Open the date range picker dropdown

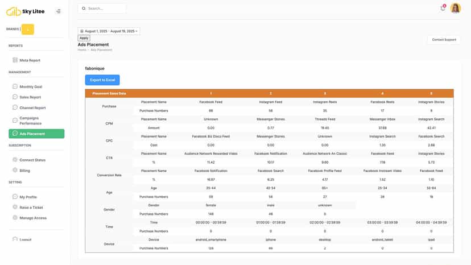[x=109, y=31]
